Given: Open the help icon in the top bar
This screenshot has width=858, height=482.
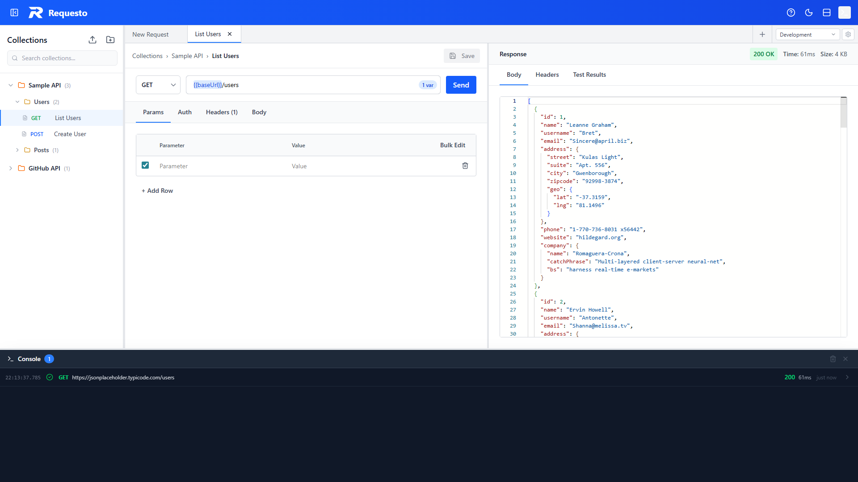Looking at the screenshot, I should point(791,12).
